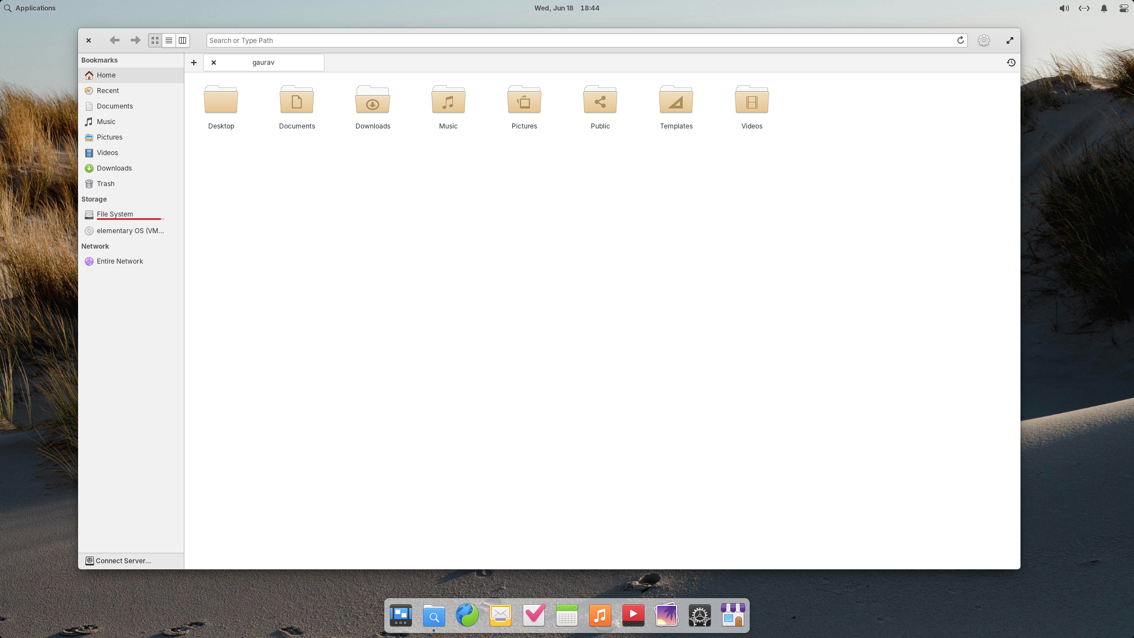Image resolution: width=1134 pixels, height=638 pixels.
Task: Launch Tasks from dock
Action: click(534, 615)
